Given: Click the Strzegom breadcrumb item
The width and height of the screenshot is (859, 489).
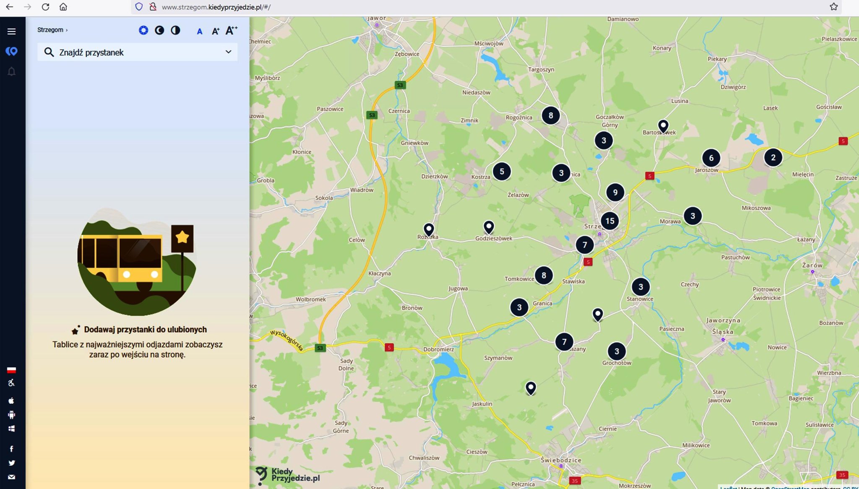Looking at the screenshot, I should [50, 30].
